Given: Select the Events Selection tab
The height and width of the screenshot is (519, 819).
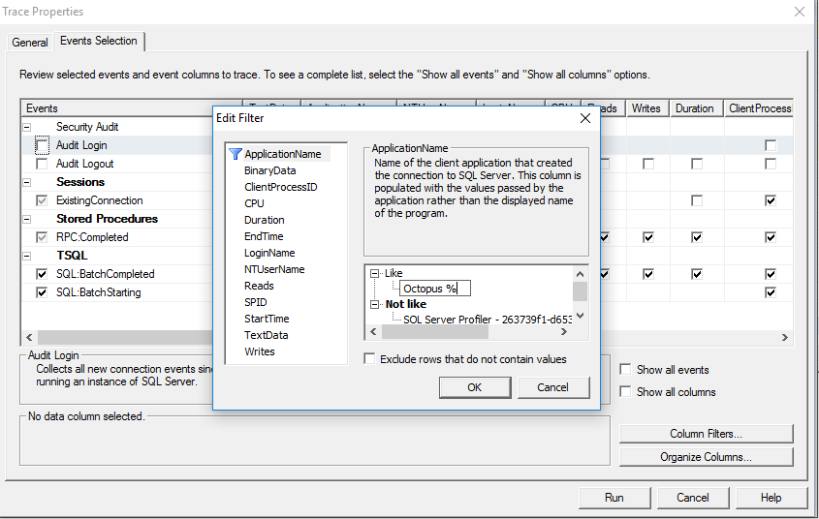Looking at the screenshot, I should coord(98,41).
